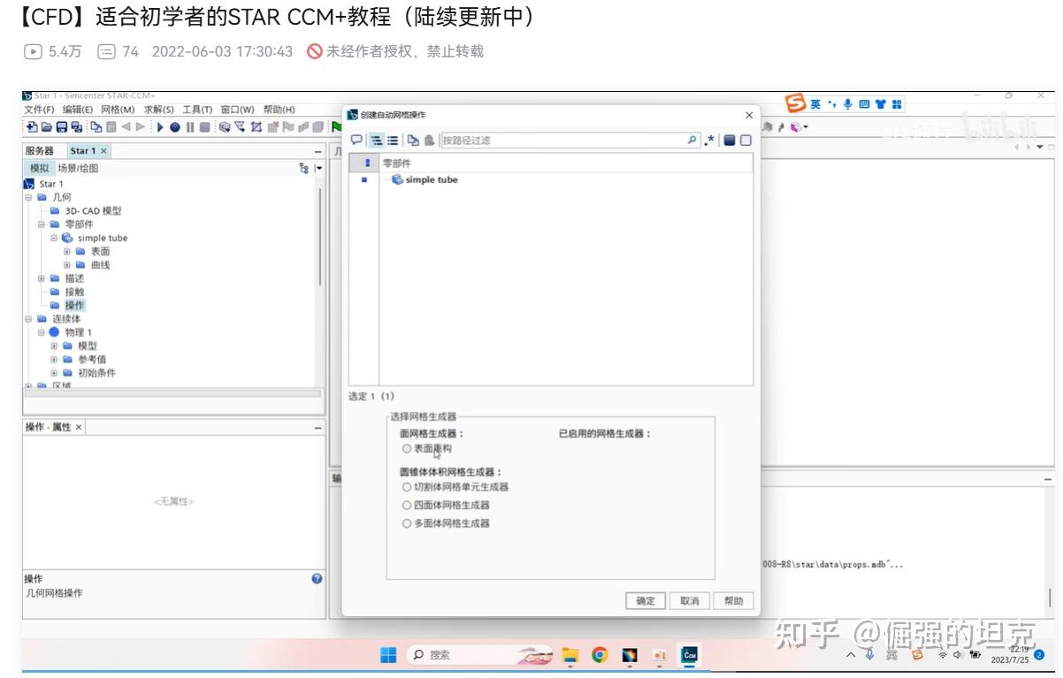Viewport: 1063px width, 678px height.
Task: Open Chrome from the taskbar
Action: tap(600, 655)
